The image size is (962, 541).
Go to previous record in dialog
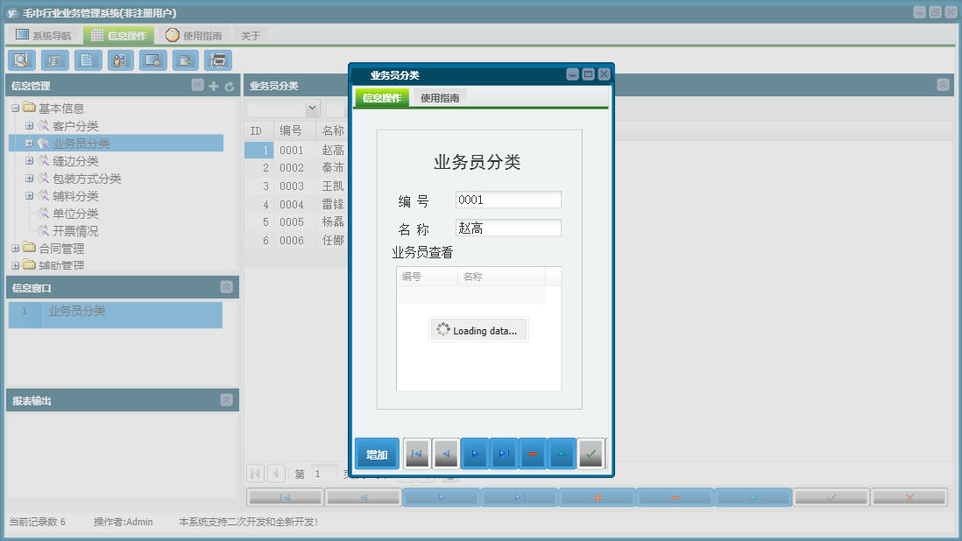pyautogui.click(x=446, y=454)
